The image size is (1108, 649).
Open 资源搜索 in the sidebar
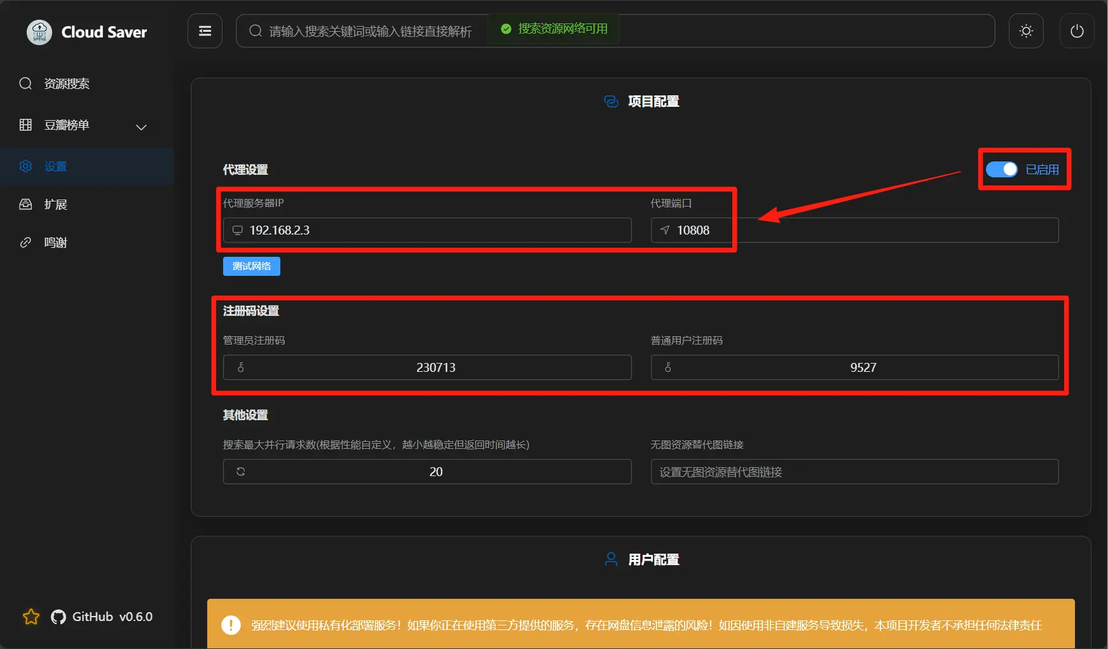pos(67,84)
